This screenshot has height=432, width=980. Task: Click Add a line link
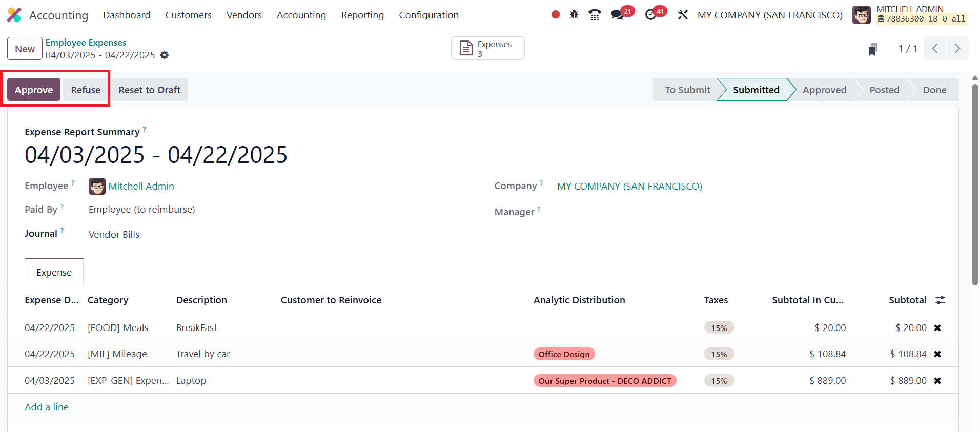[47, 407]
